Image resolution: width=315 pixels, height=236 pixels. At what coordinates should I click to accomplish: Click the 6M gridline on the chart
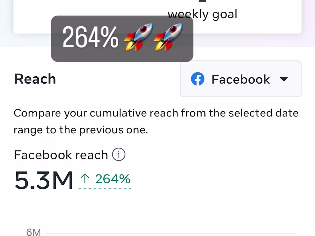(172, 233)
